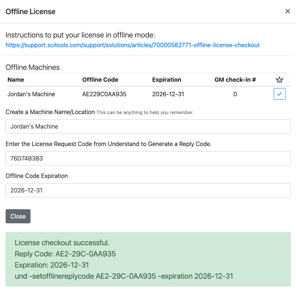Click the Expiration column header

click(x=166, y=80)
